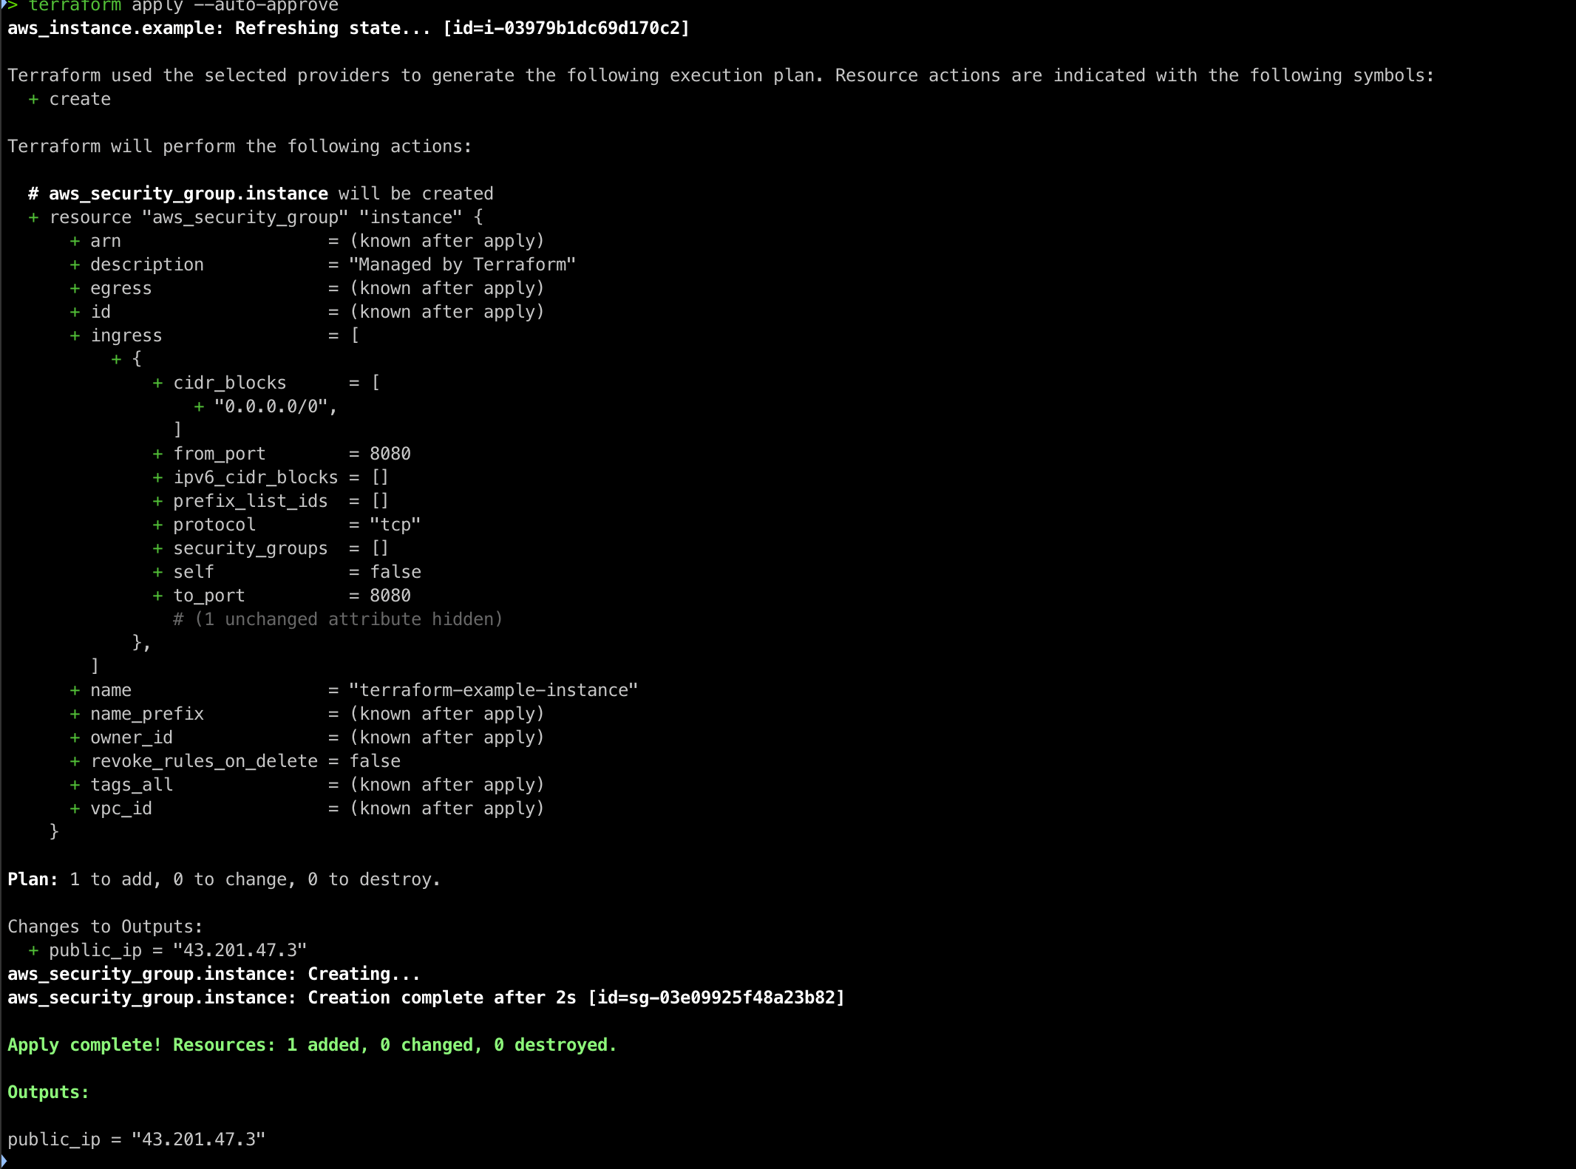1576x1169 pixels.
Task: Click the from_port value 8080
Action: [390, 454]
